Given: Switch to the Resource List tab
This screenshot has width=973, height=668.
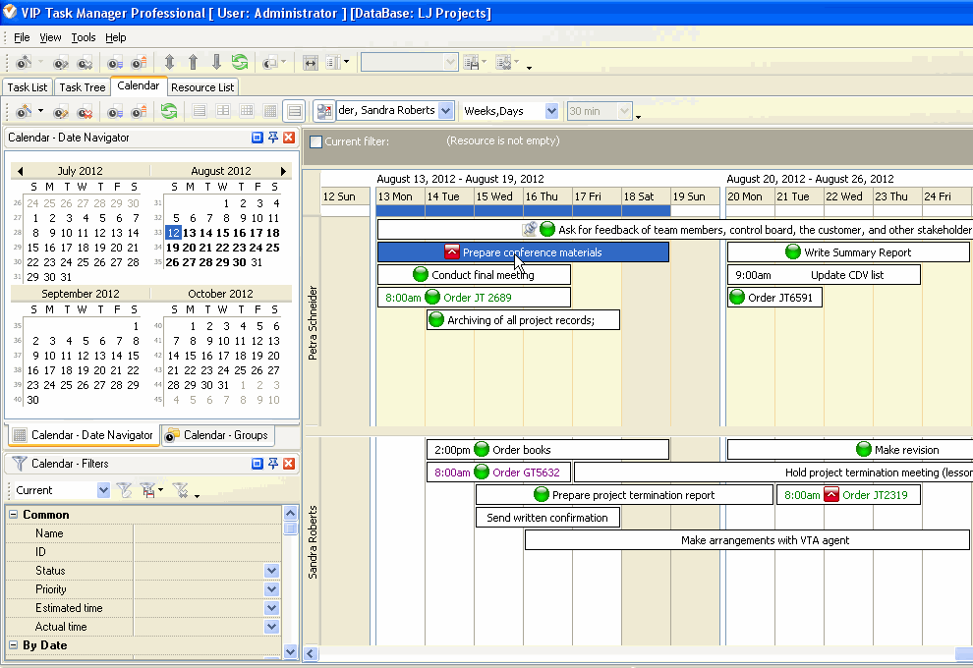Looking at the screenshot, I should pos(202,87).
